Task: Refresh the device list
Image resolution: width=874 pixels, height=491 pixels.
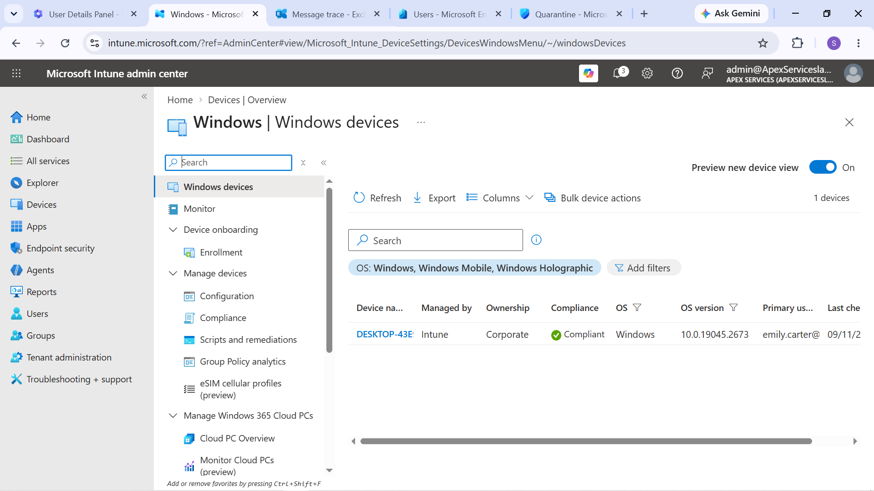Action: point(377,198)
